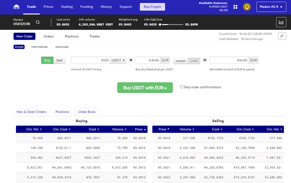Select the Buy toggle
The height and width of the screenshot is (183, 291).
coord(47,60)
